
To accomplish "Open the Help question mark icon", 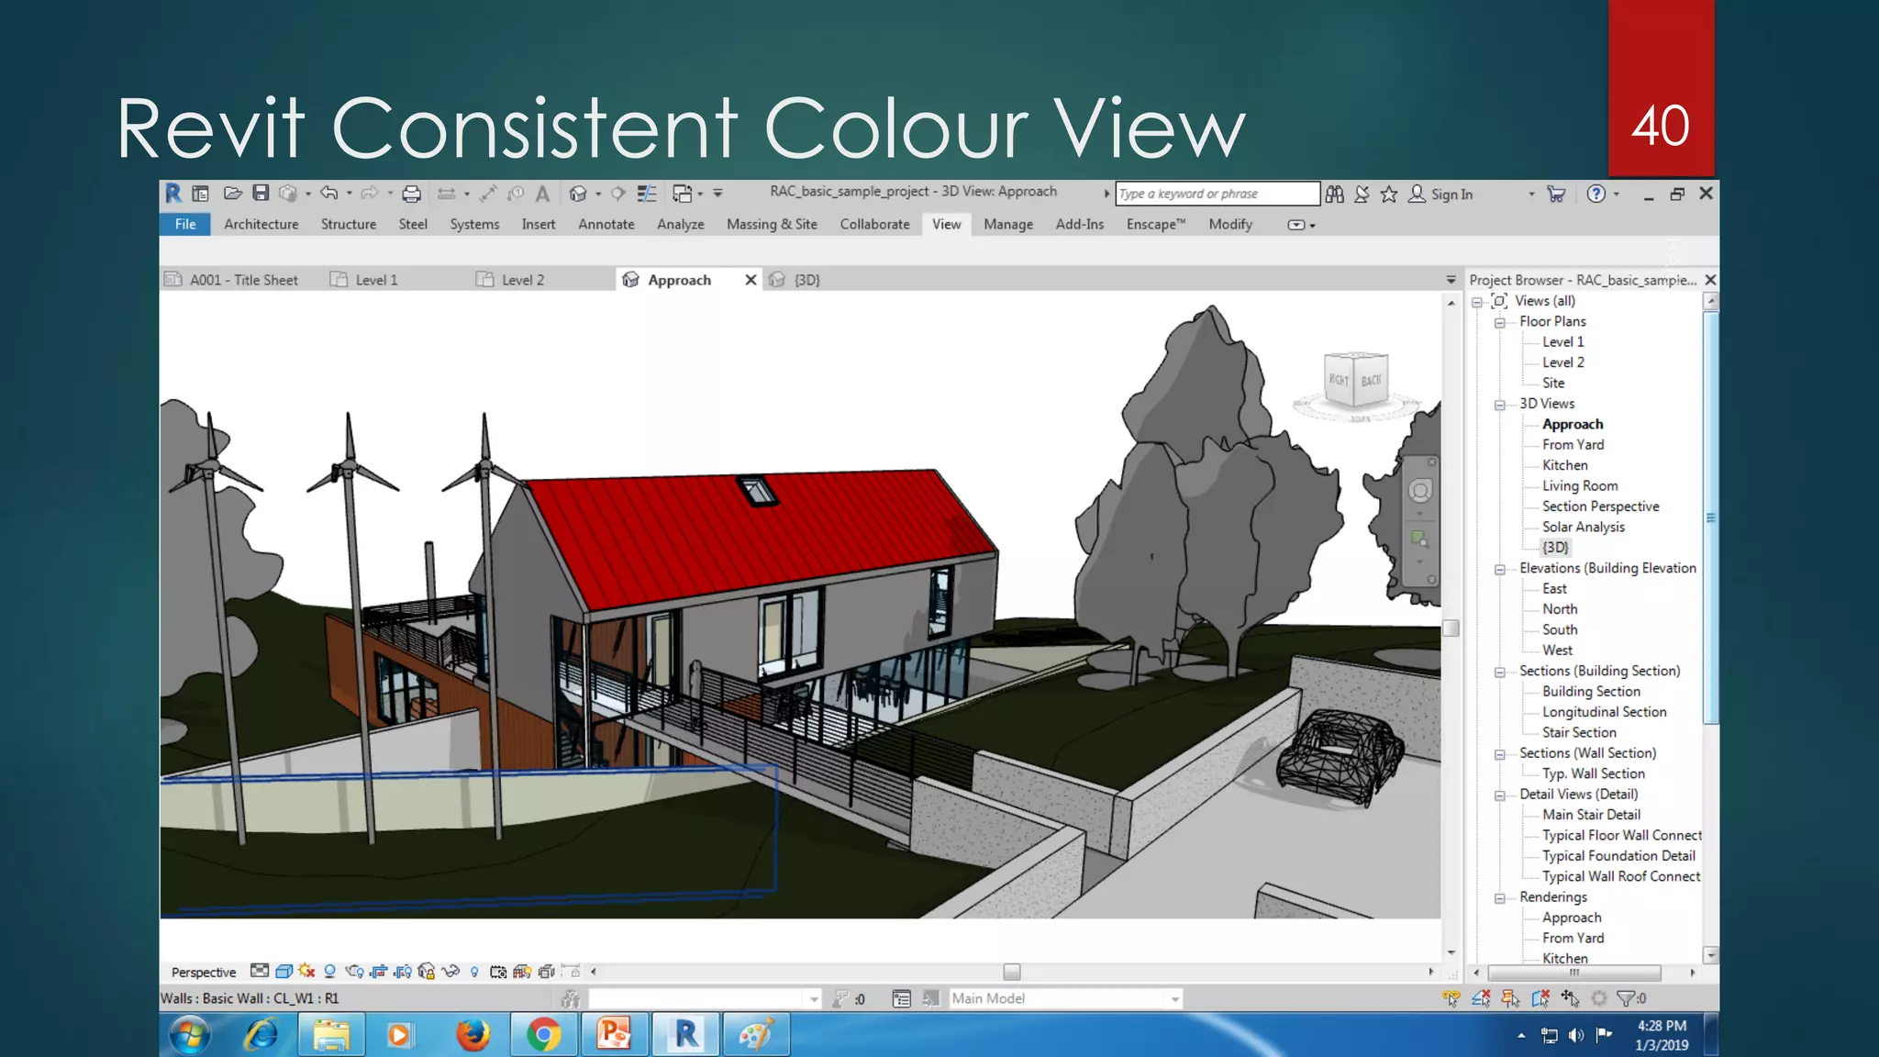I will point(1596,194).
